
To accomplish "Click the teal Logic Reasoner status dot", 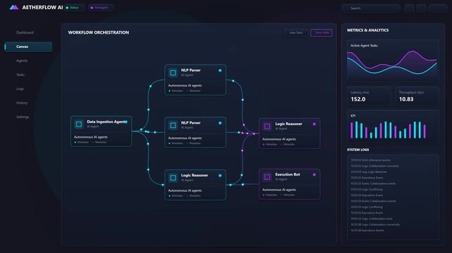I will click(x=220, y=176).
